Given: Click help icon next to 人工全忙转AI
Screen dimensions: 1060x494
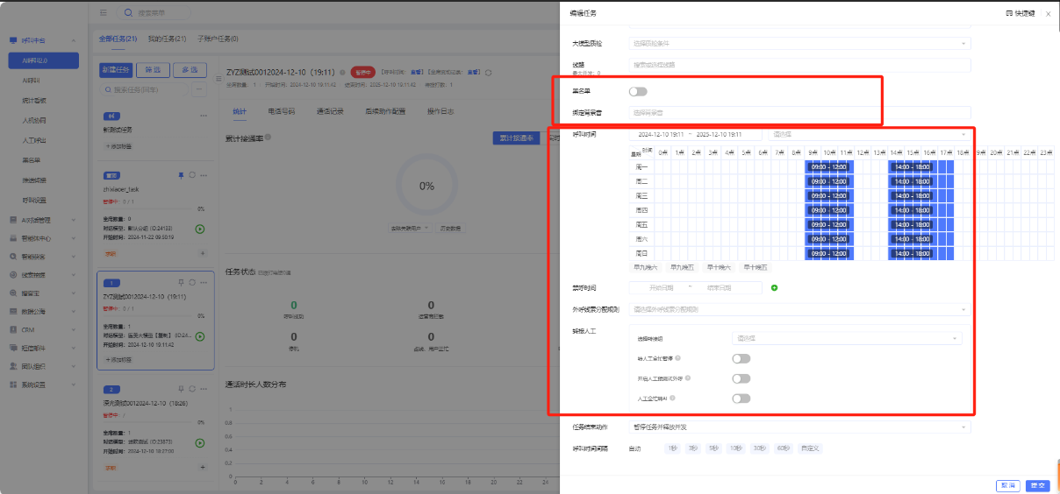Looking at the screenshot, I should 671,399.
